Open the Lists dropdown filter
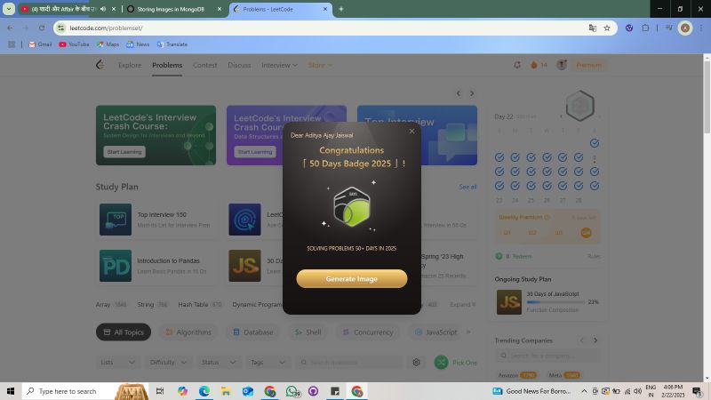The image size is (711, 400). pyautogui.click(x=117, y=362)
